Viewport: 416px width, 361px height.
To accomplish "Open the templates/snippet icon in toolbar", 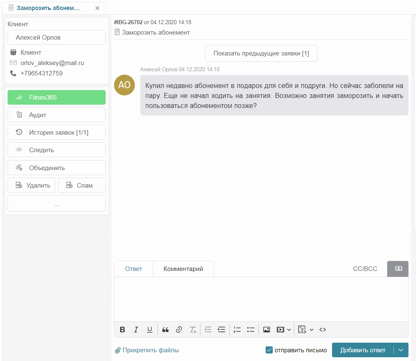I will tap(302, 329).
